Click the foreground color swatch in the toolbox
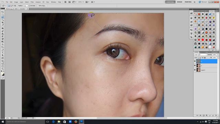 point(2,73)
